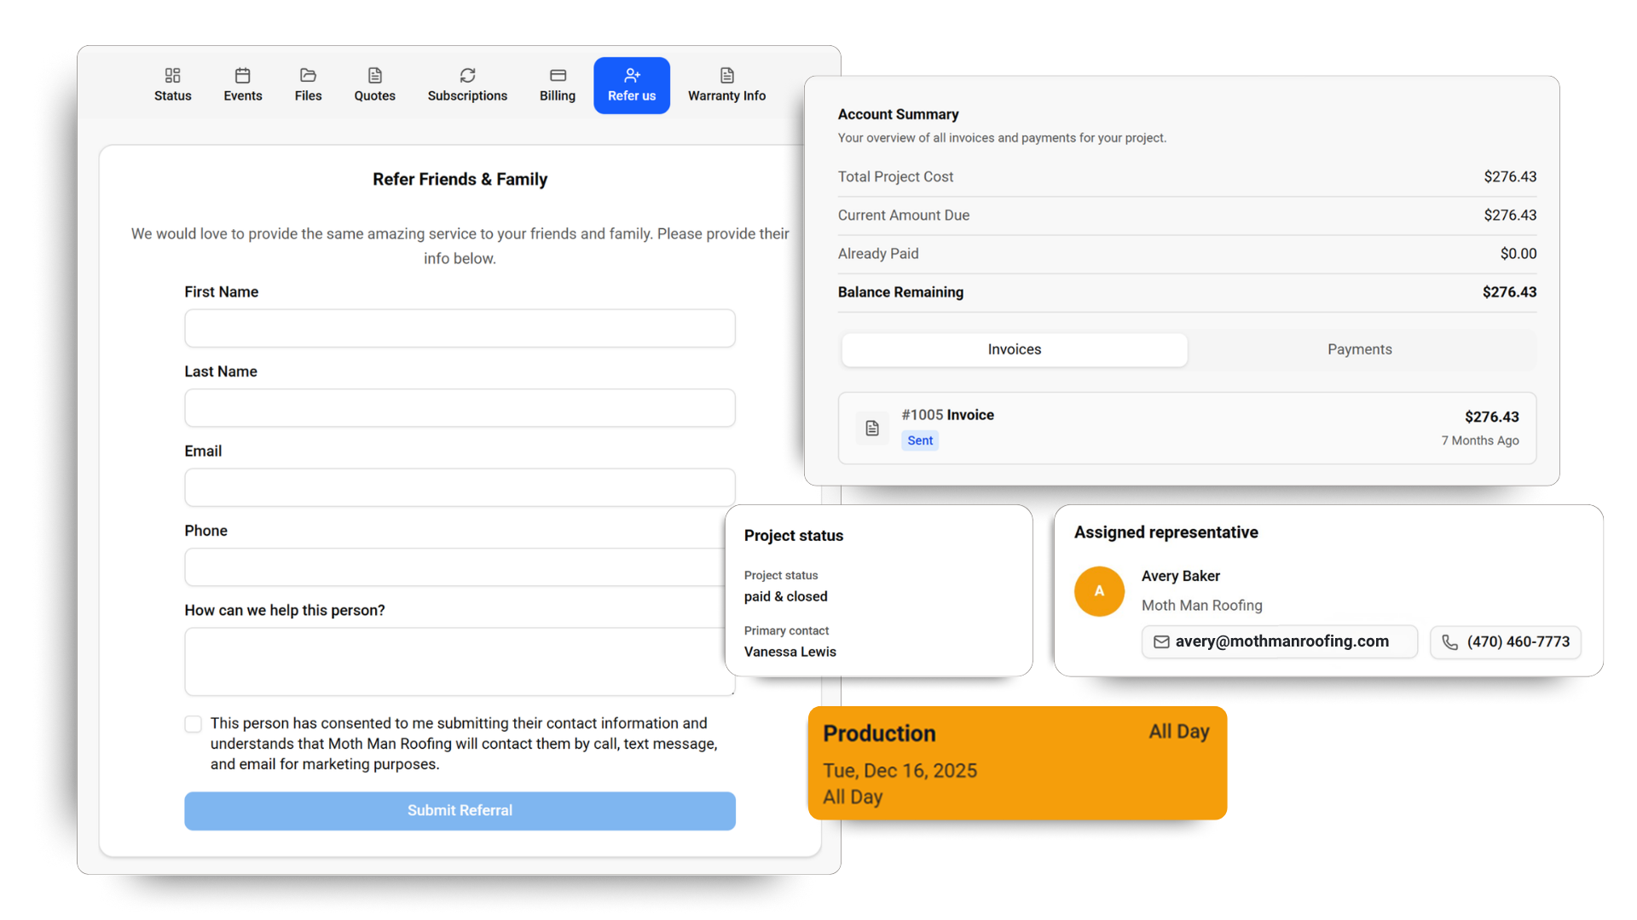
Task: Click the Sent status badge
Action: pyautogui.click(x=920, y=440)
